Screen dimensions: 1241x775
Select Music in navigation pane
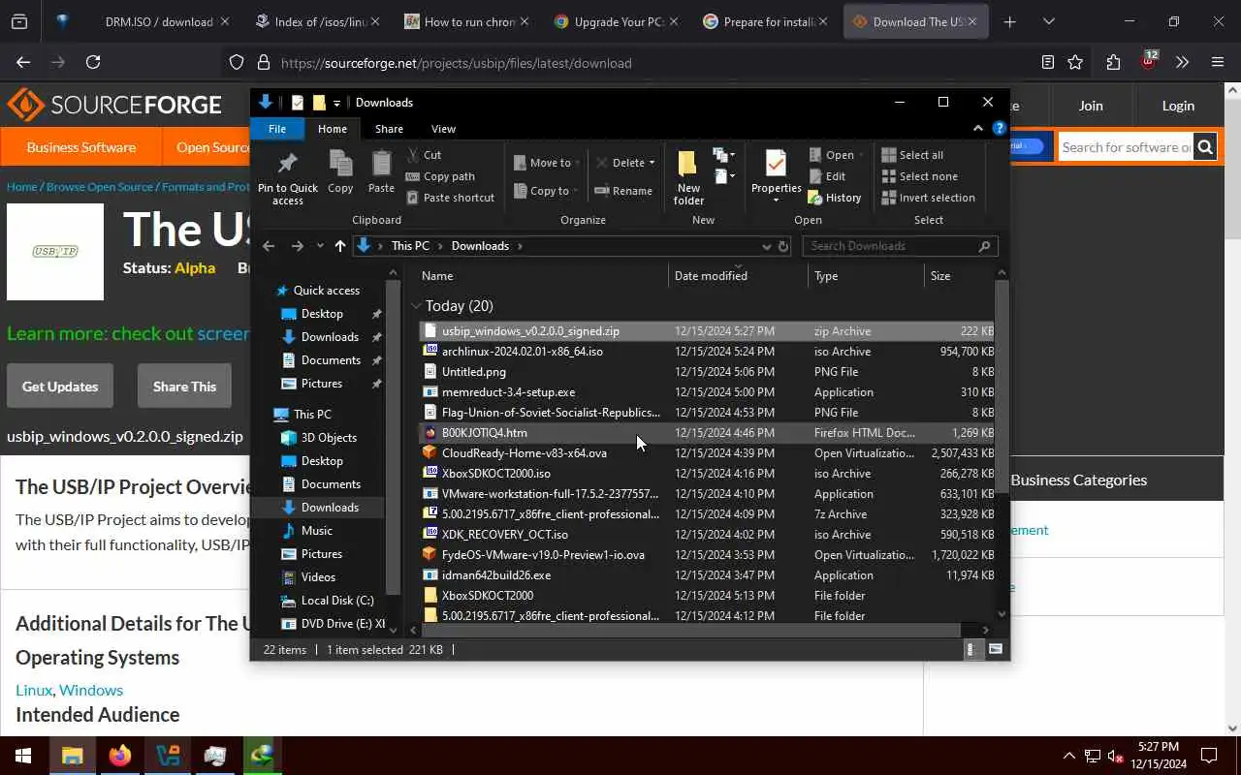click(x=316, y=531)
